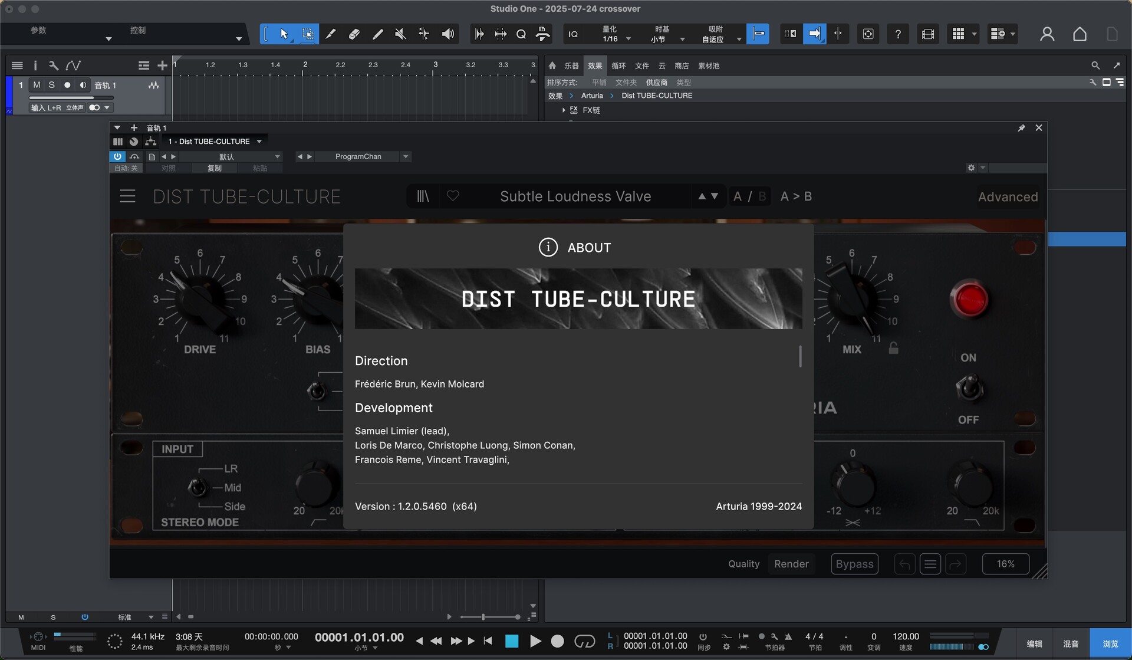Viewport: 1132px width, 660px height.
Task: Show automation curve icon in track header
Action: 73,65
